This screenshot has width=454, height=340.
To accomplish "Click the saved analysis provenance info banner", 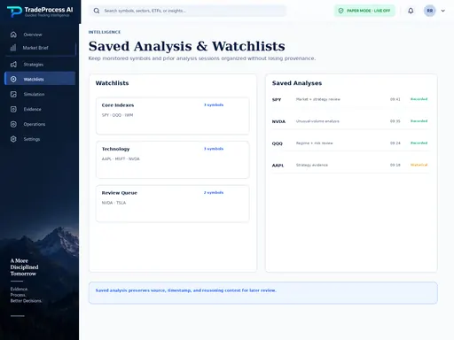I will coord(263,292).
